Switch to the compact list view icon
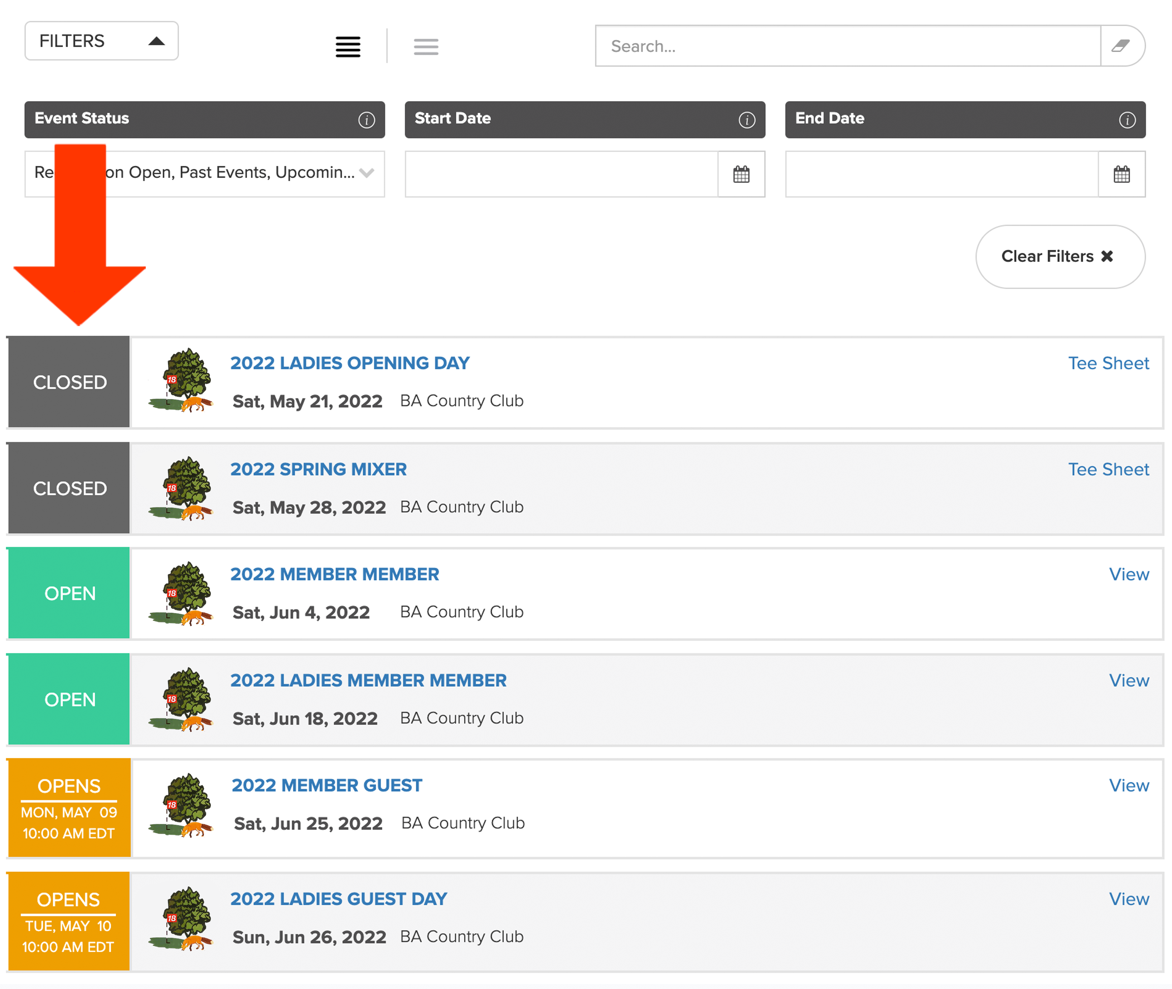This screenshot has width=1172, height=989. tap(426, 46)
